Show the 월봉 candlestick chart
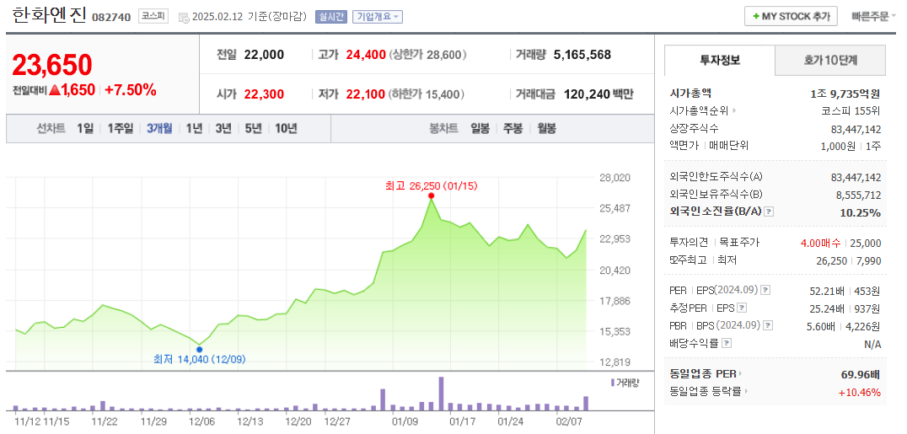Viewport: 907px width, 434px height. [x=546, y=128]
